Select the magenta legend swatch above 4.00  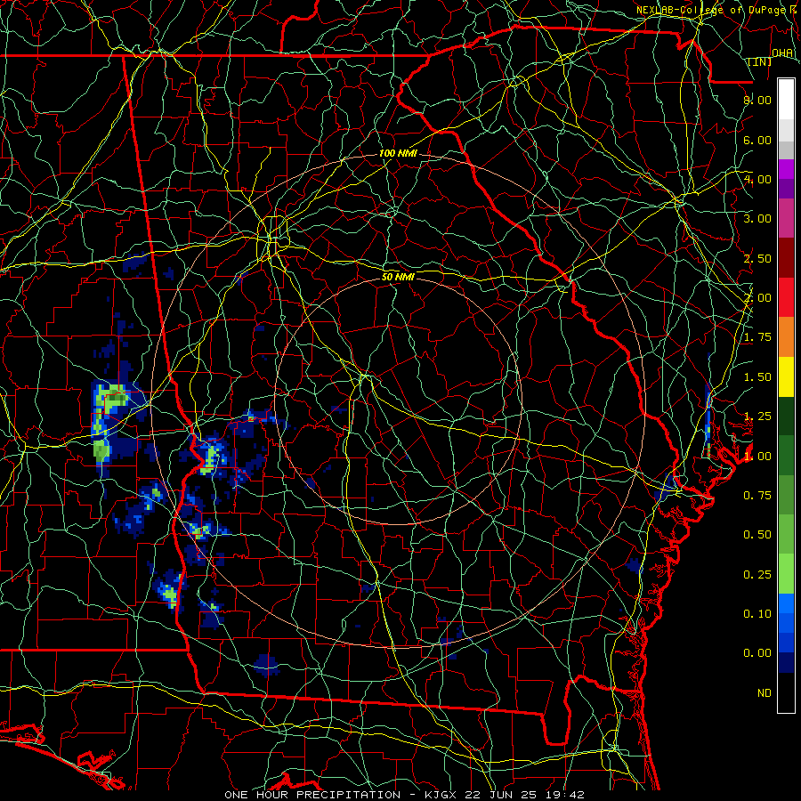[786, 169]
